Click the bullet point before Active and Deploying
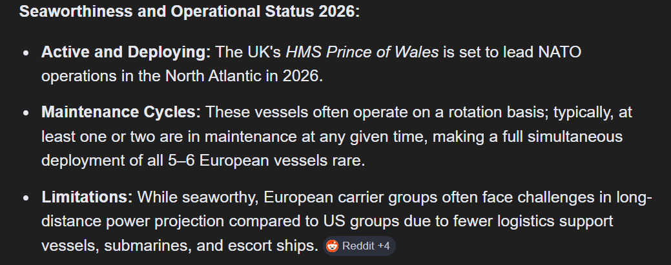Viewport: 671px width, 265px height. (x=26, y=53)
